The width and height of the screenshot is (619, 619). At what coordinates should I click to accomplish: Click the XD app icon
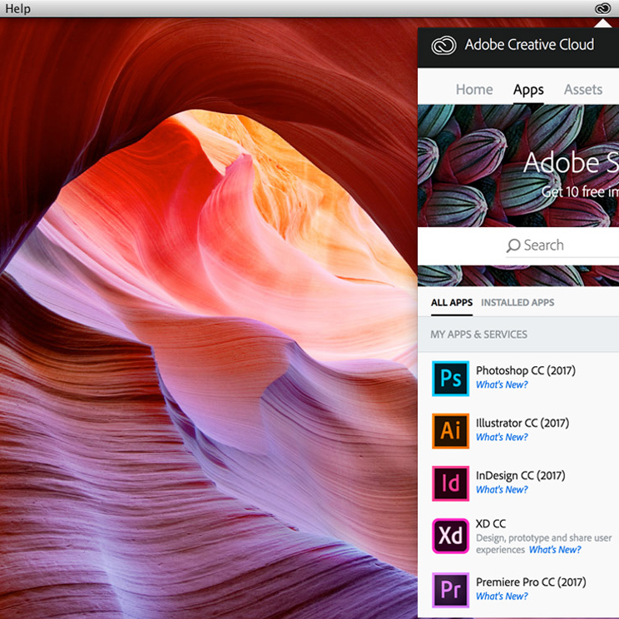coord(450,536)
